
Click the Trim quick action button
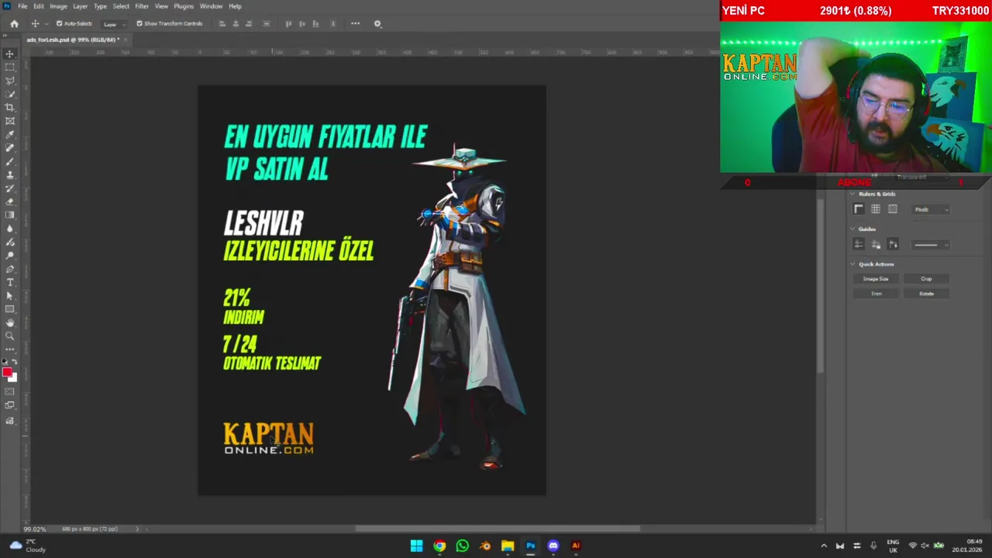[x=876, y=294]
